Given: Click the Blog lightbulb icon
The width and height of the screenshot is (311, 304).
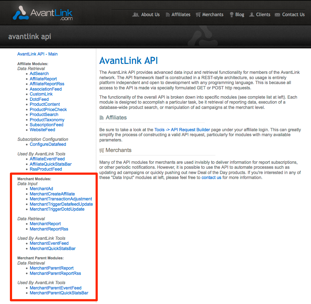Looking at the screenshot, I should tap(231, 15).
